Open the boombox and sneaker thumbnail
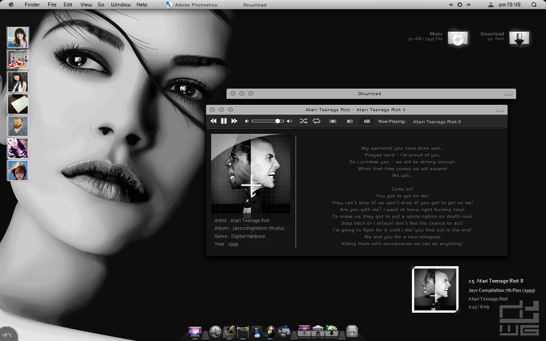546x341 pixels. (x=18, y=60)
